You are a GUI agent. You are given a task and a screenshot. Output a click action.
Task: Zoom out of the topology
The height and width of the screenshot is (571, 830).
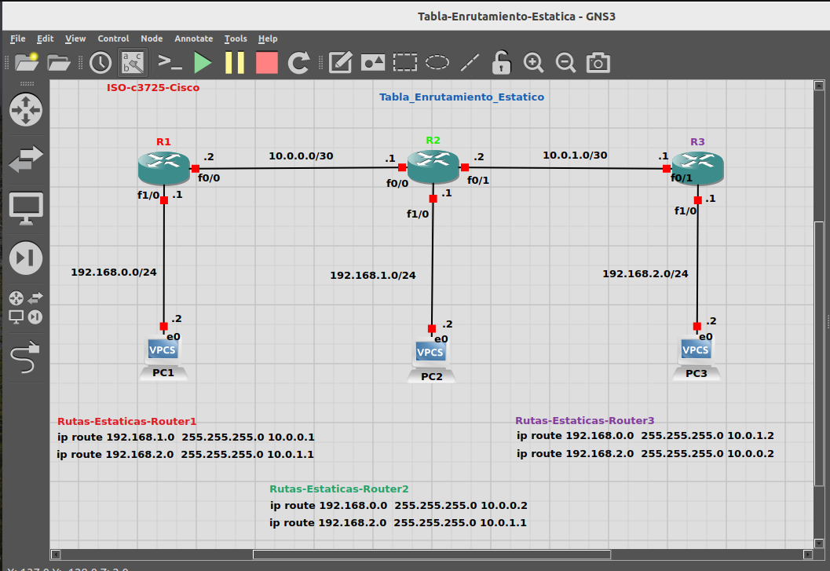[x=565, y=63]
